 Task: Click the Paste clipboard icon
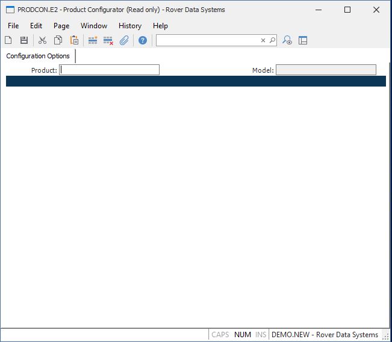[74, 40]
